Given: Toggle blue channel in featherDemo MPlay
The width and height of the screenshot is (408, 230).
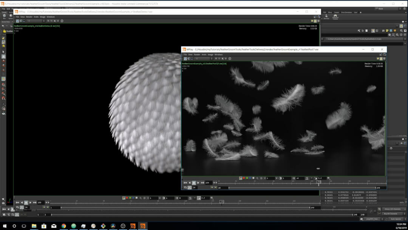Looking at the screenshot, I should pos(133,198).
